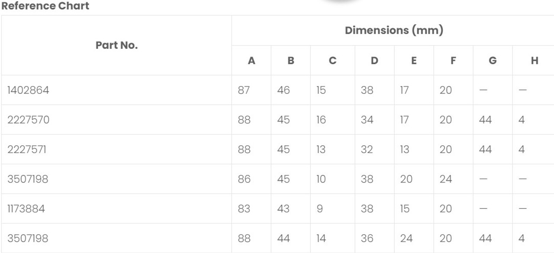Click the Dimensions (mm) header
Viewport: 554px width, 253px height.
[394, 31]
